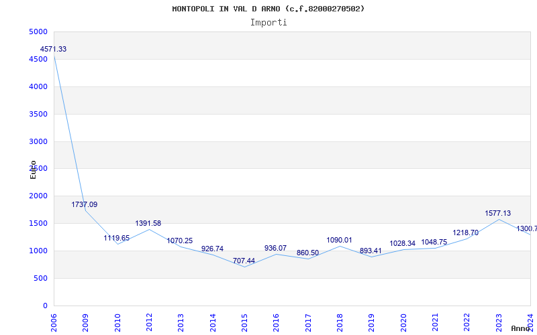Screen dimensions: 537x335
Task: Click the y-axis value 1500
Action: point(38,223)
